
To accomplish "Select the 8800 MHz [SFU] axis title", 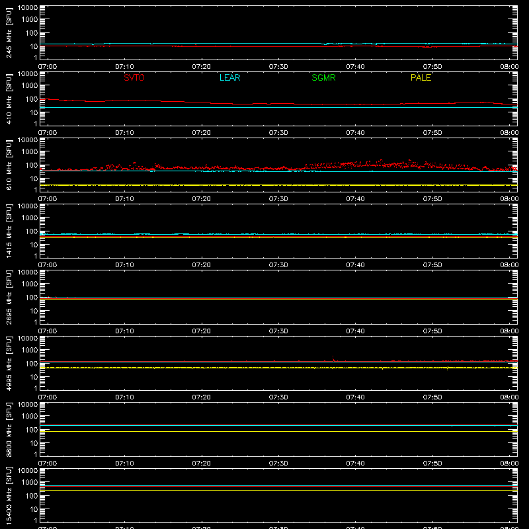I will click(x=9, y=429).
